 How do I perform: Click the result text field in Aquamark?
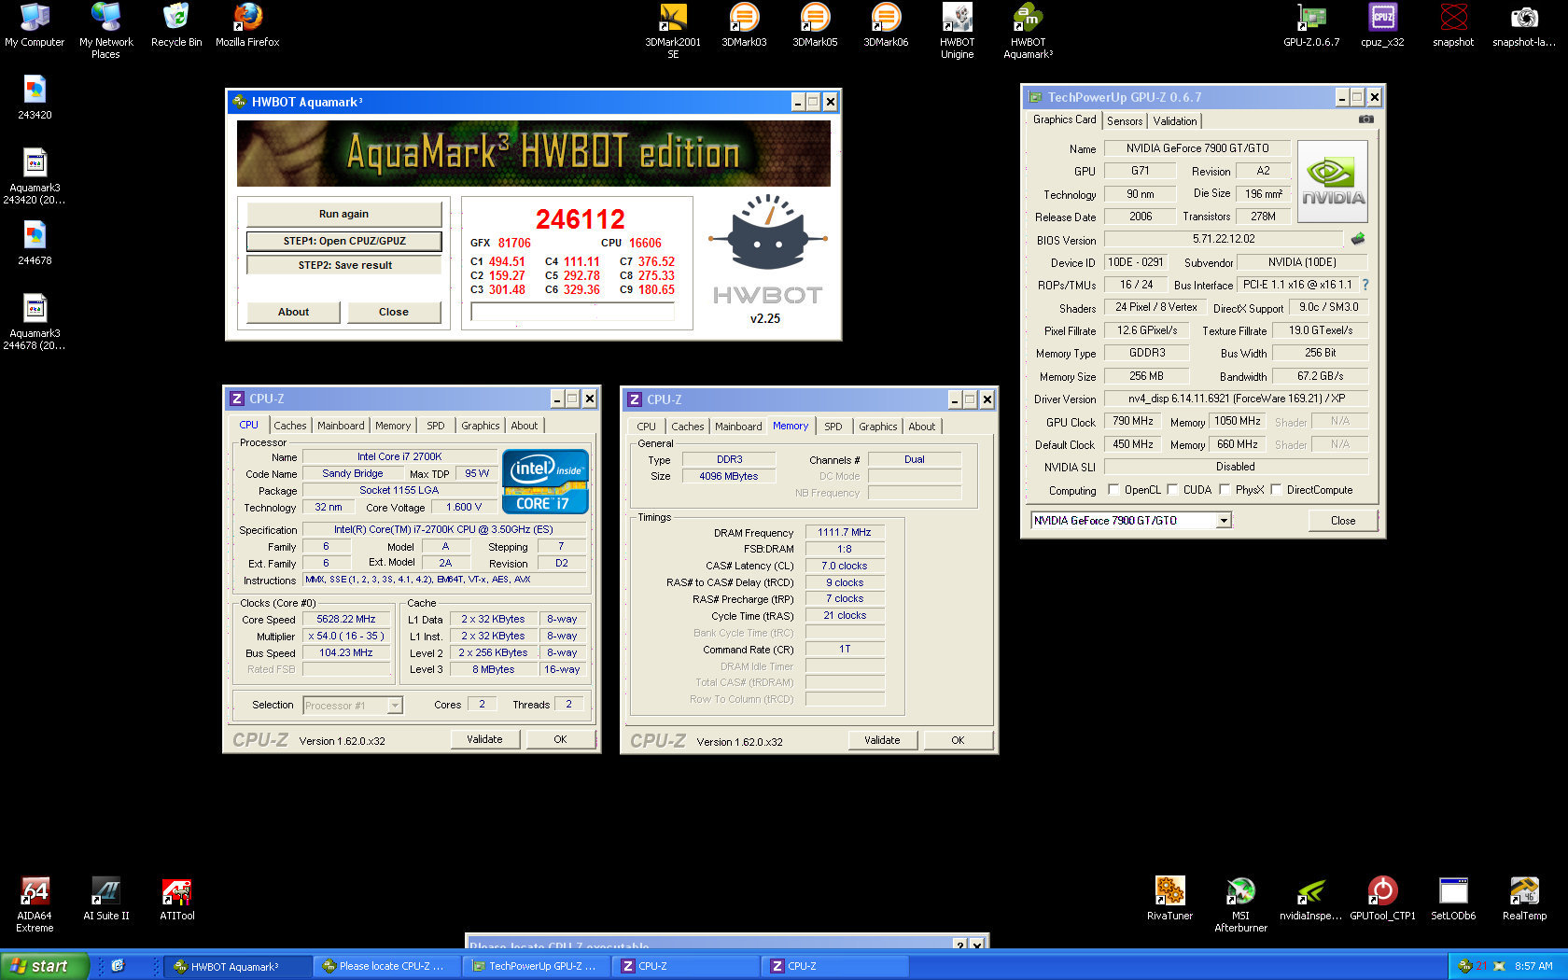572,312
